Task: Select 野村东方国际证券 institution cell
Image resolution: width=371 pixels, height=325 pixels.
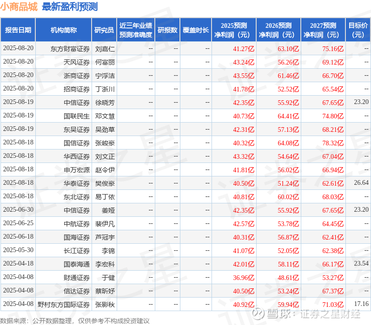Action: (64, 305)
